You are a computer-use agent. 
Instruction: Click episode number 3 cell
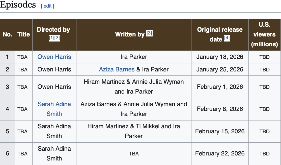tap(7, 87)
